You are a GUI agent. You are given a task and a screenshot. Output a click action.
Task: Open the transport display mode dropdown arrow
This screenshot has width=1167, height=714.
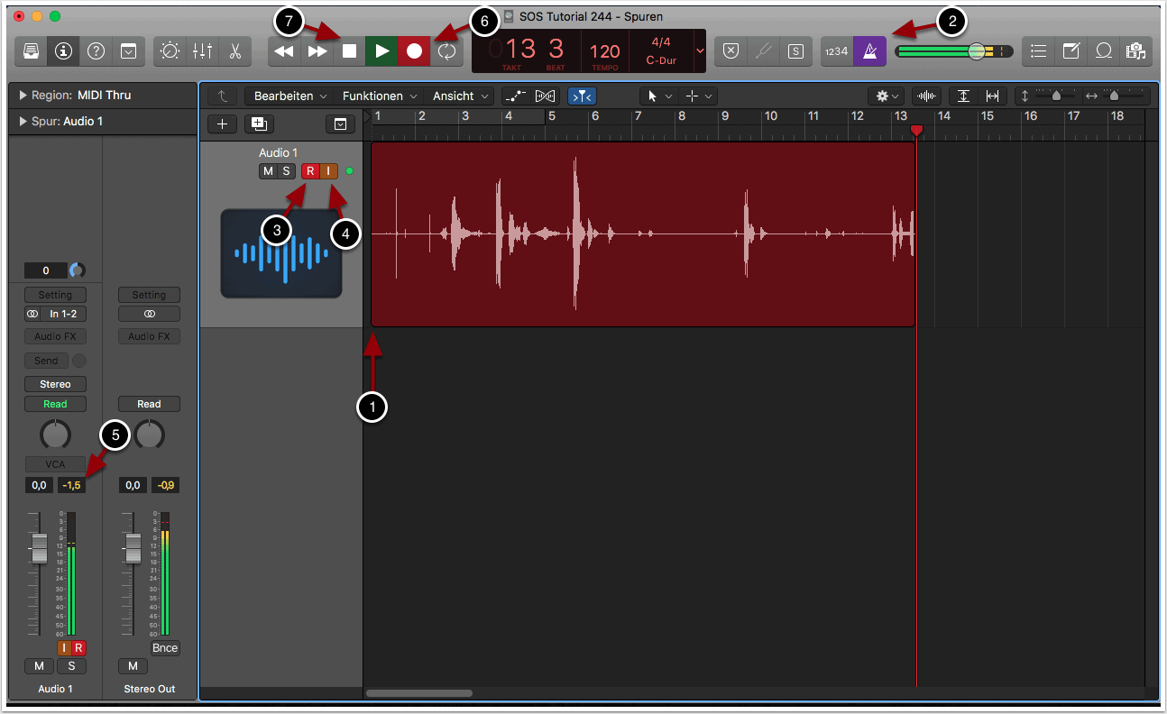tap(700, 51)
